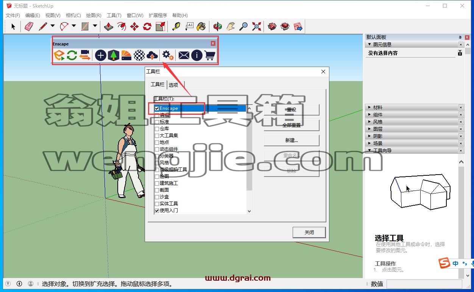Open the Arc tool dropdown arrow

pos(74,26)
